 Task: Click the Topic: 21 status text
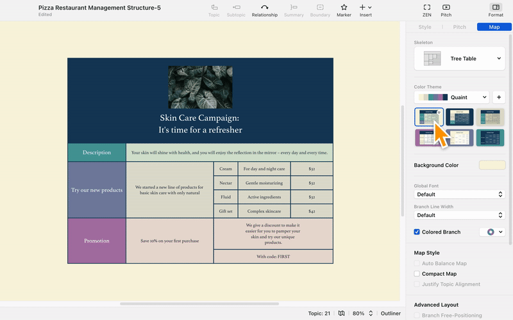pos(319,313)
